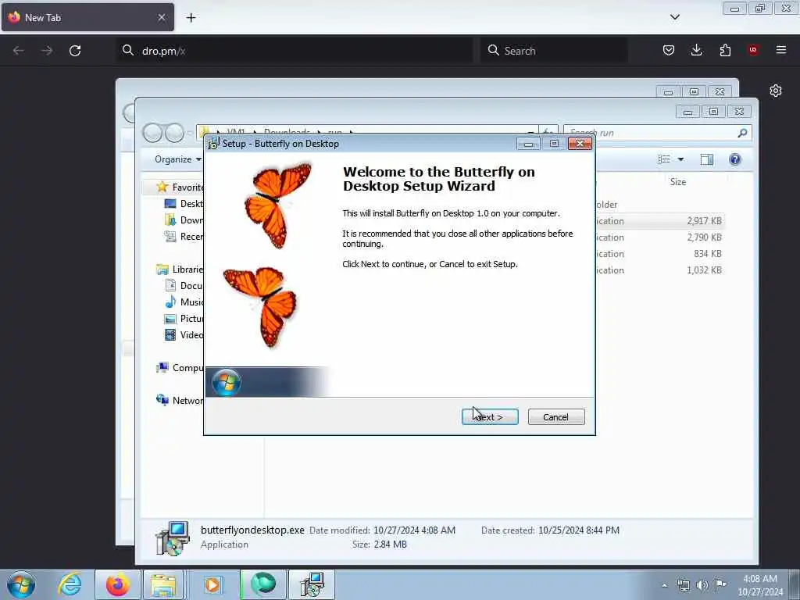
Task: Toggle the Explorer preview pane icon
Action: [706, 159]
